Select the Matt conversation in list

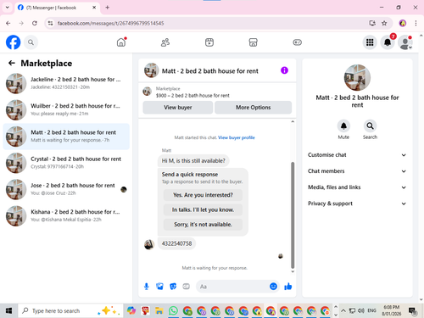66,137
